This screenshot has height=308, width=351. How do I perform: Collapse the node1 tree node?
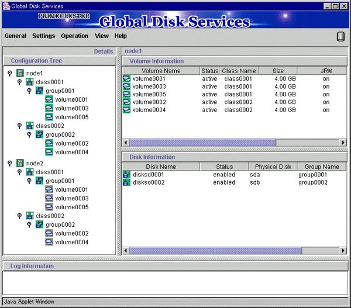(x=9, y=73)
